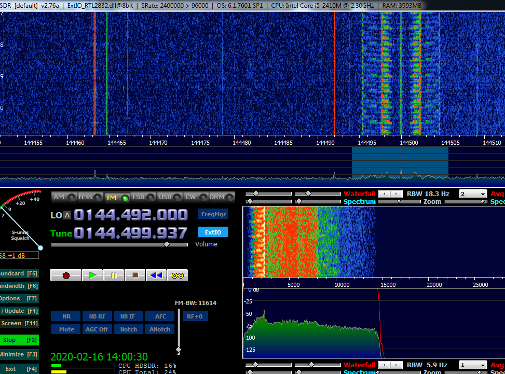
Task: Click the Exit [F4] button
Action: (19, 369)
